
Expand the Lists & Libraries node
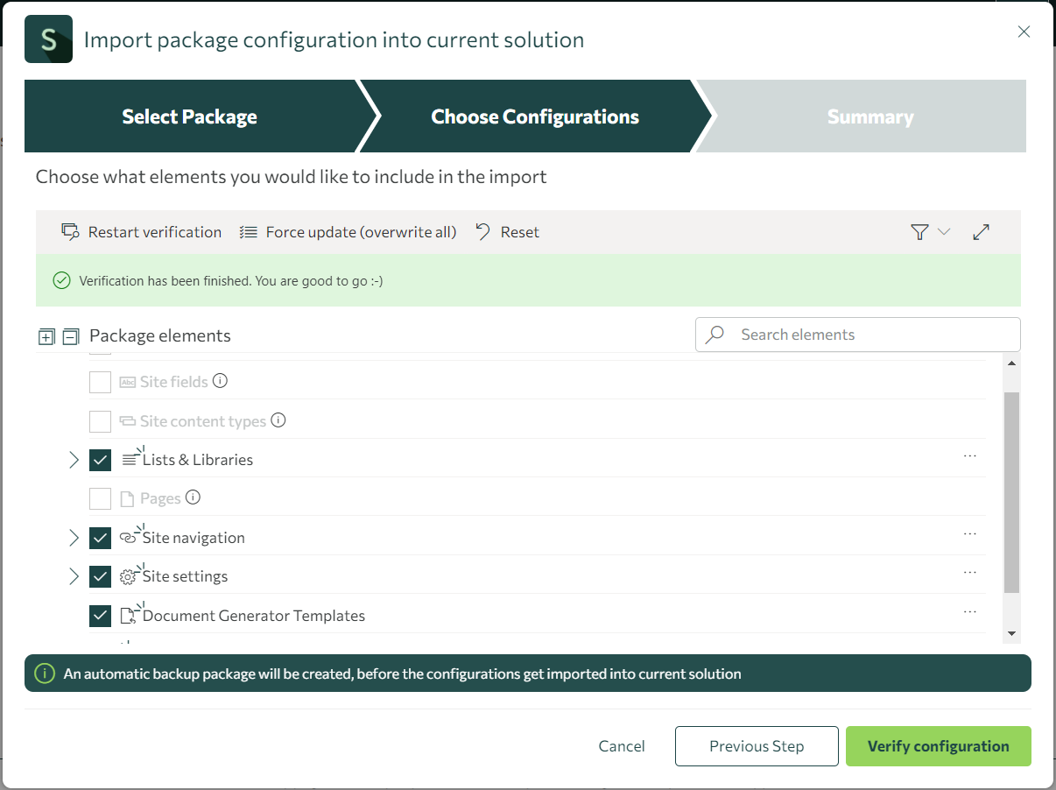[x=74, y=459]
